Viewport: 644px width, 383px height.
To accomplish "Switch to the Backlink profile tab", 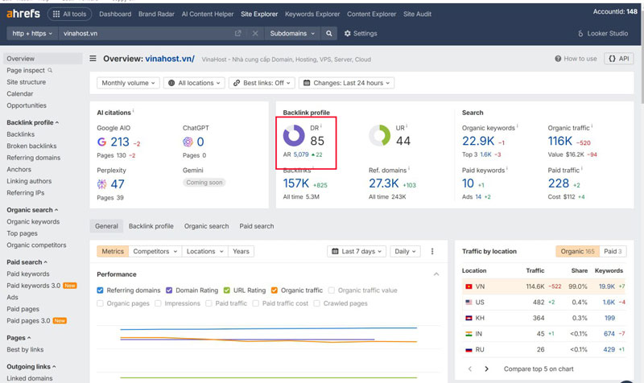I will (x=151, y=226).
